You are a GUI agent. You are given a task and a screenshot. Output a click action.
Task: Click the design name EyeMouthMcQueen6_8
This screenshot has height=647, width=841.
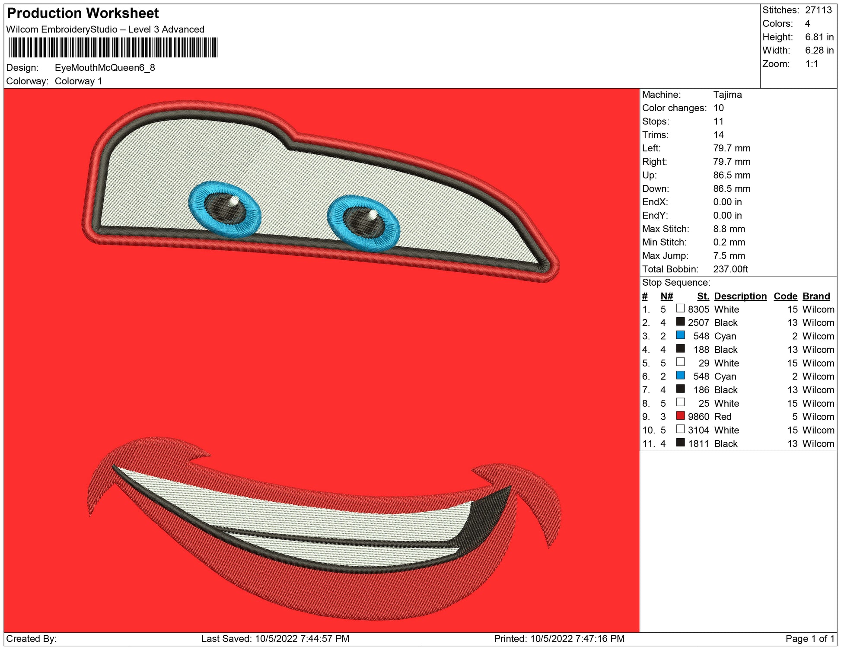coord(105,68)
